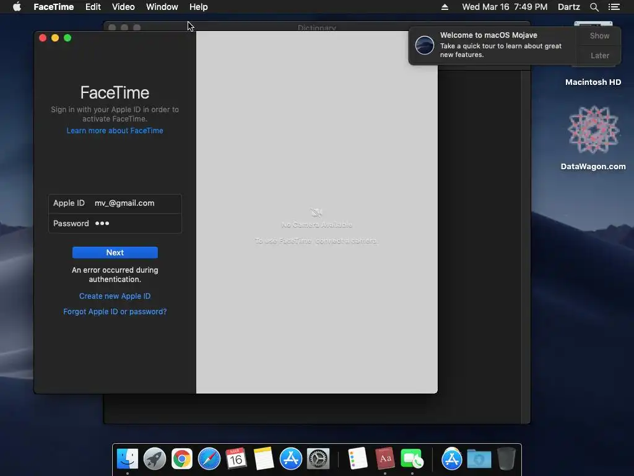Click Later on the Mojave notification

click(x=599, y=55)
